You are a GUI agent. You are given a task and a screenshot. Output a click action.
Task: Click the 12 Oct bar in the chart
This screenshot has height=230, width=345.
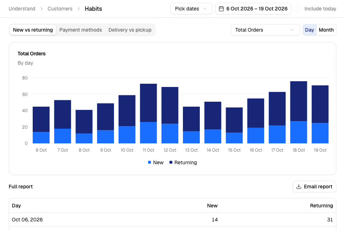click(170, 115)
